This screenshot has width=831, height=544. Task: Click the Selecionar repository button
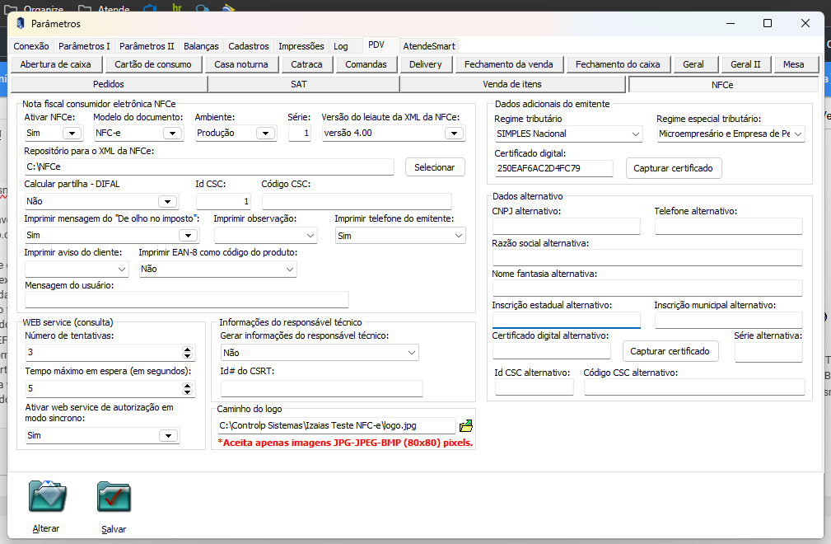pos(435,167)
